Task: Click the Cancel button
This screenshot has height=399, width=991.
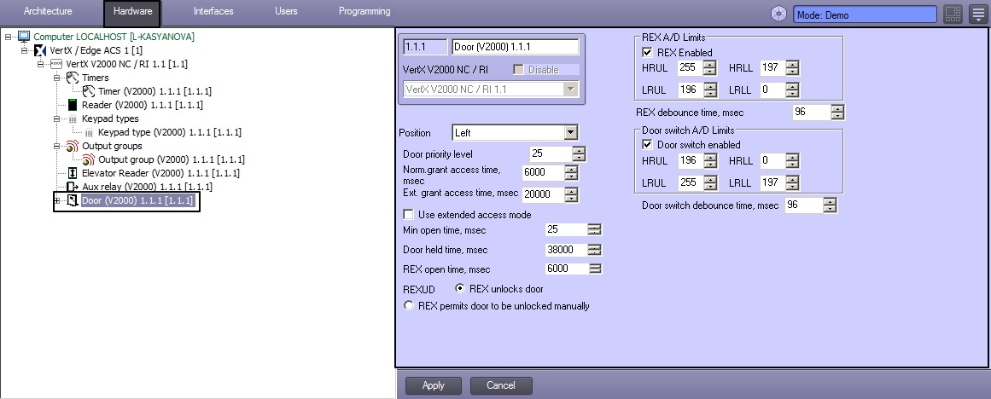Action: tap(500, 385)
